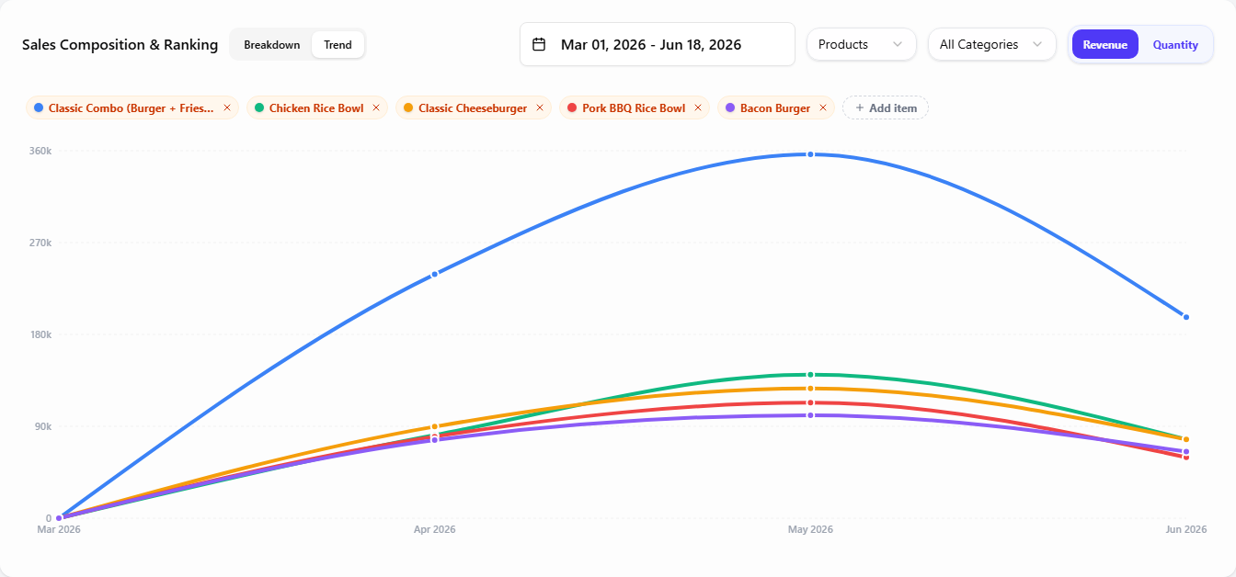Click the Sales Composition & Ranking title
Image resolution: width=1236 pixels, height=577 pixels.
click(x=120, y=44)
